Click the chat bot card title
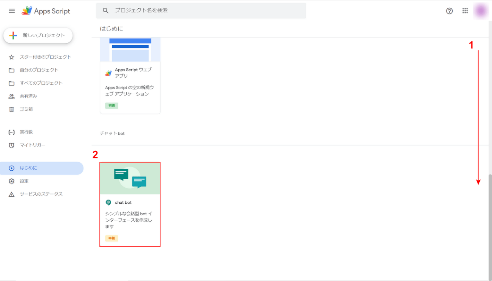The image size is (492, 281). (123, 202)
